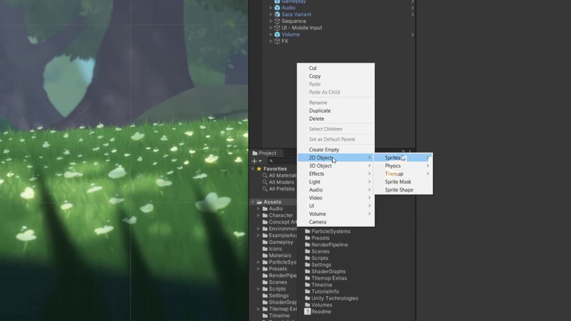Open Sara Variant prefab via right chevron

412,14
